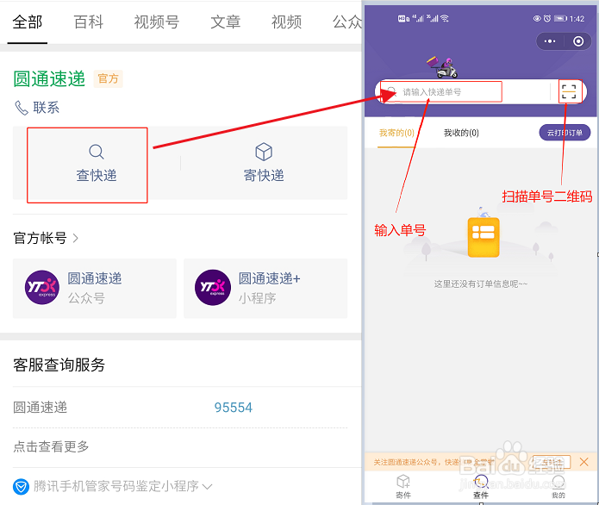Click the 客服查询服务 heading
The image size is (599, 505).
tap(59, 365)
